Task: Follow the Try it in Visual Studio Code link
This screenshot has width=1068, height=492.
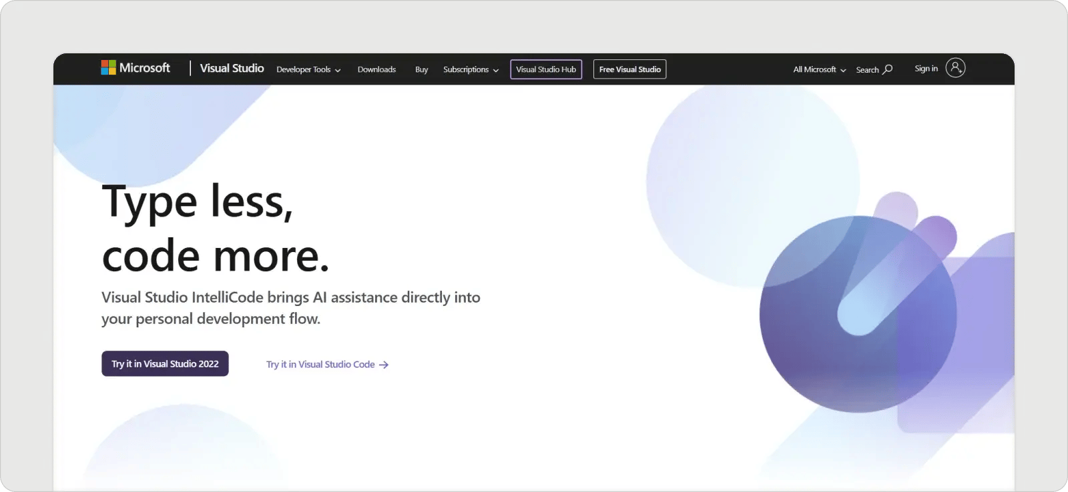Action: 320,365
